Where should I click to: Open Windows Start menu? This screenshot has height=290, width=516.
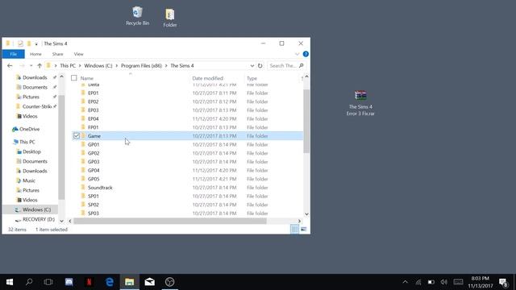(10, 282)
